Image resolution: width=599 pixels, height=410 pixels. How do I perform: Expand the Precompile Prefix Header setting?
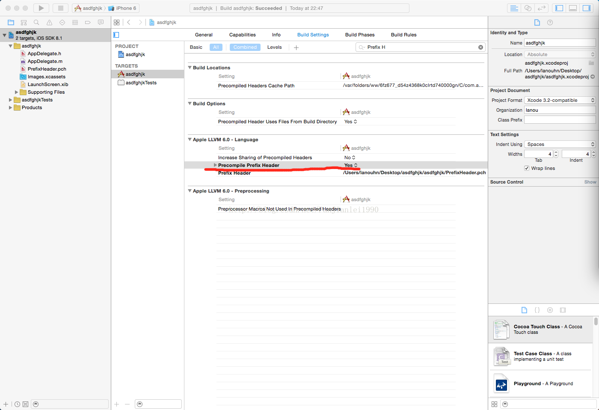pyautogui.click(x=215, y=165)
